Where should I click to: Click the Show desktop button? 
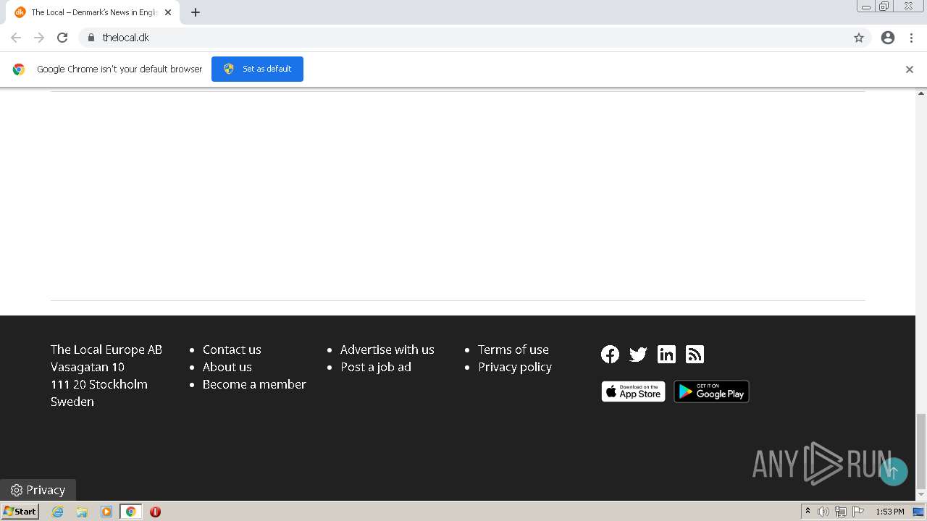pyautogui.click(x=918, y=512)
